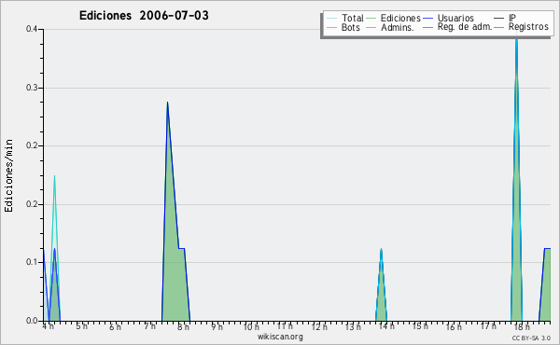
Task: Click the 0.4 y-axis value
Action: tap(32, 29)
